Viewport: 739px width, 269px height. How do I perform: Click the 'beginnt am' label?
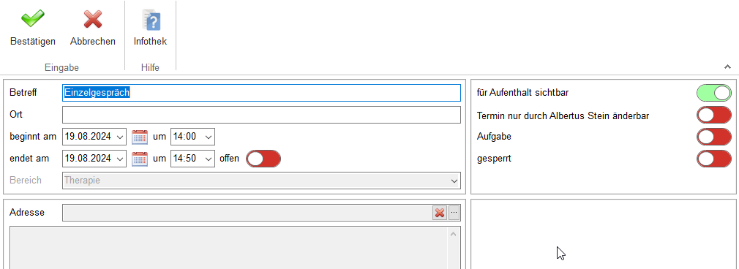point(33,137)
